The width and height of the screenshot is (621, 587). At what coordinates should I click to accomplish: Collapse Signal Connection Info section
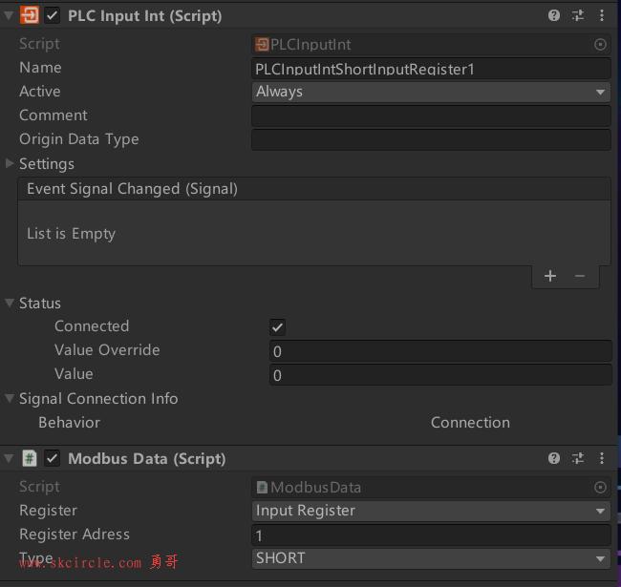(10, 398)
